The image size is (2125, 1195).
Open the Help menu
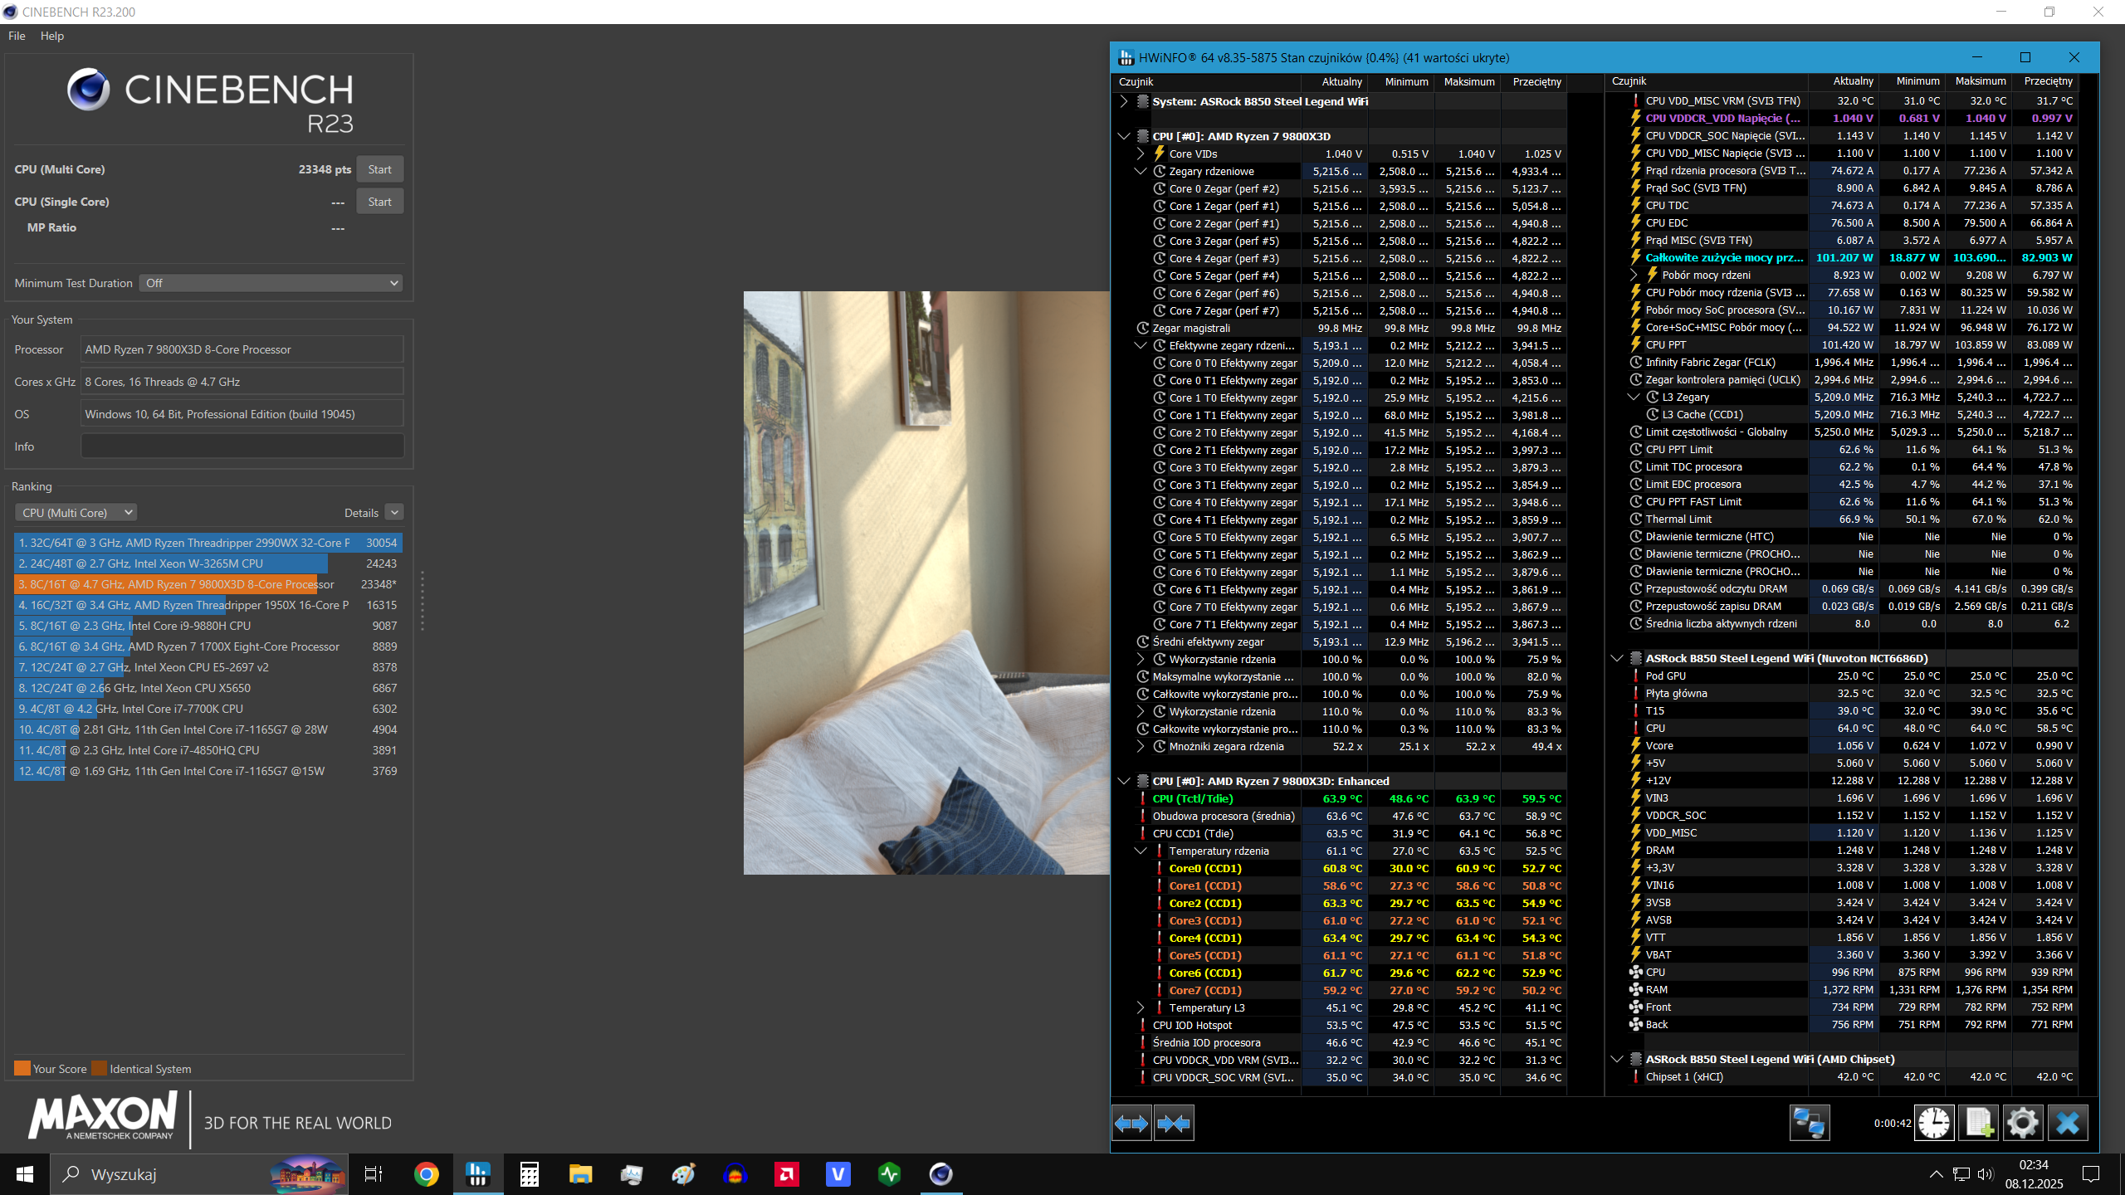coord(51,36)
